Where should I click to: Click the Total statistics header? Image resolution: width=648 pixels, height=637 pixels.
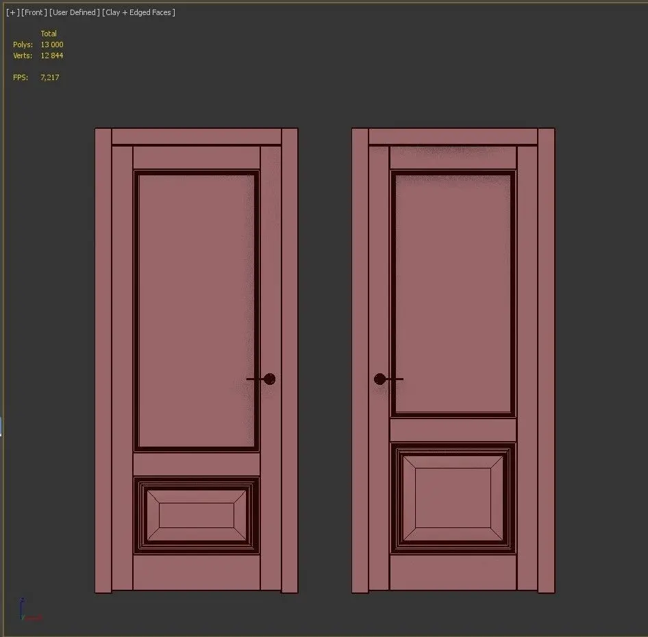pyautogui.click(x=49, y=34)
